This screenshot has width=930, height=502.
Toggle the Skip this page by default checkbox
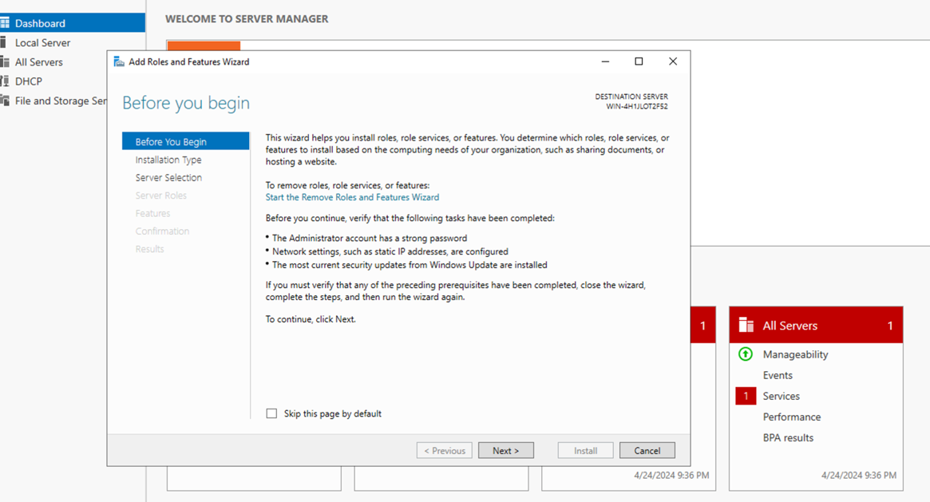coord(271,413)
